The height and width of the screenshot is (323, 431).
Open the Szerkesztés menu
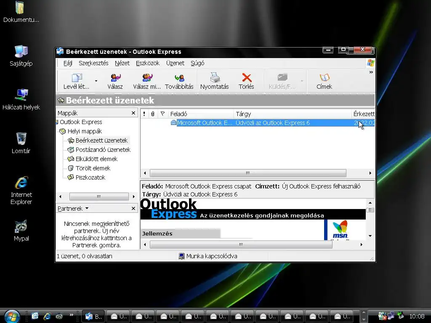click(x=93, y=63)
